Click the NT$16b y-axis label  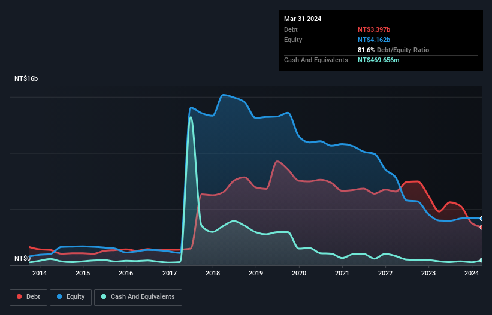click(x=26, y=78)
